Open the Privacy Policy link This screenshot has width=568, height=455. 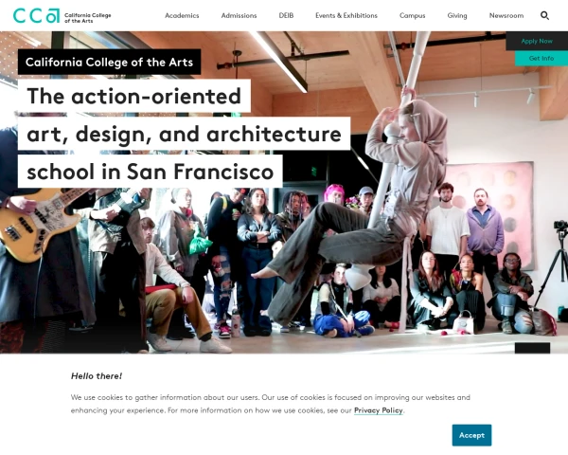pyautogui.click(x=378, y=410)
